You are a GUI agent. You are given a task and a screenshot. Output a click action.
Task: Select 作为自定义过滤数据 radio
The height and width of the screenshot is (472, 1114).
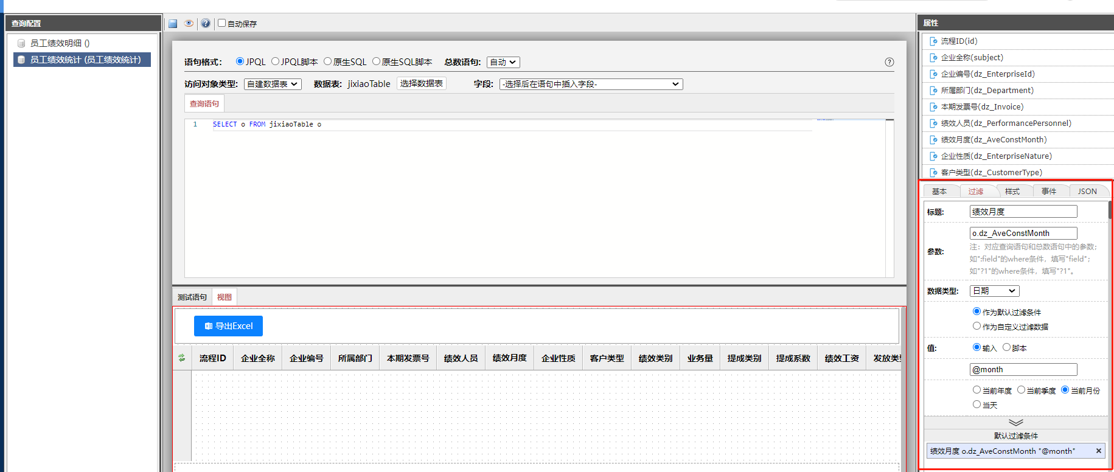976,326
